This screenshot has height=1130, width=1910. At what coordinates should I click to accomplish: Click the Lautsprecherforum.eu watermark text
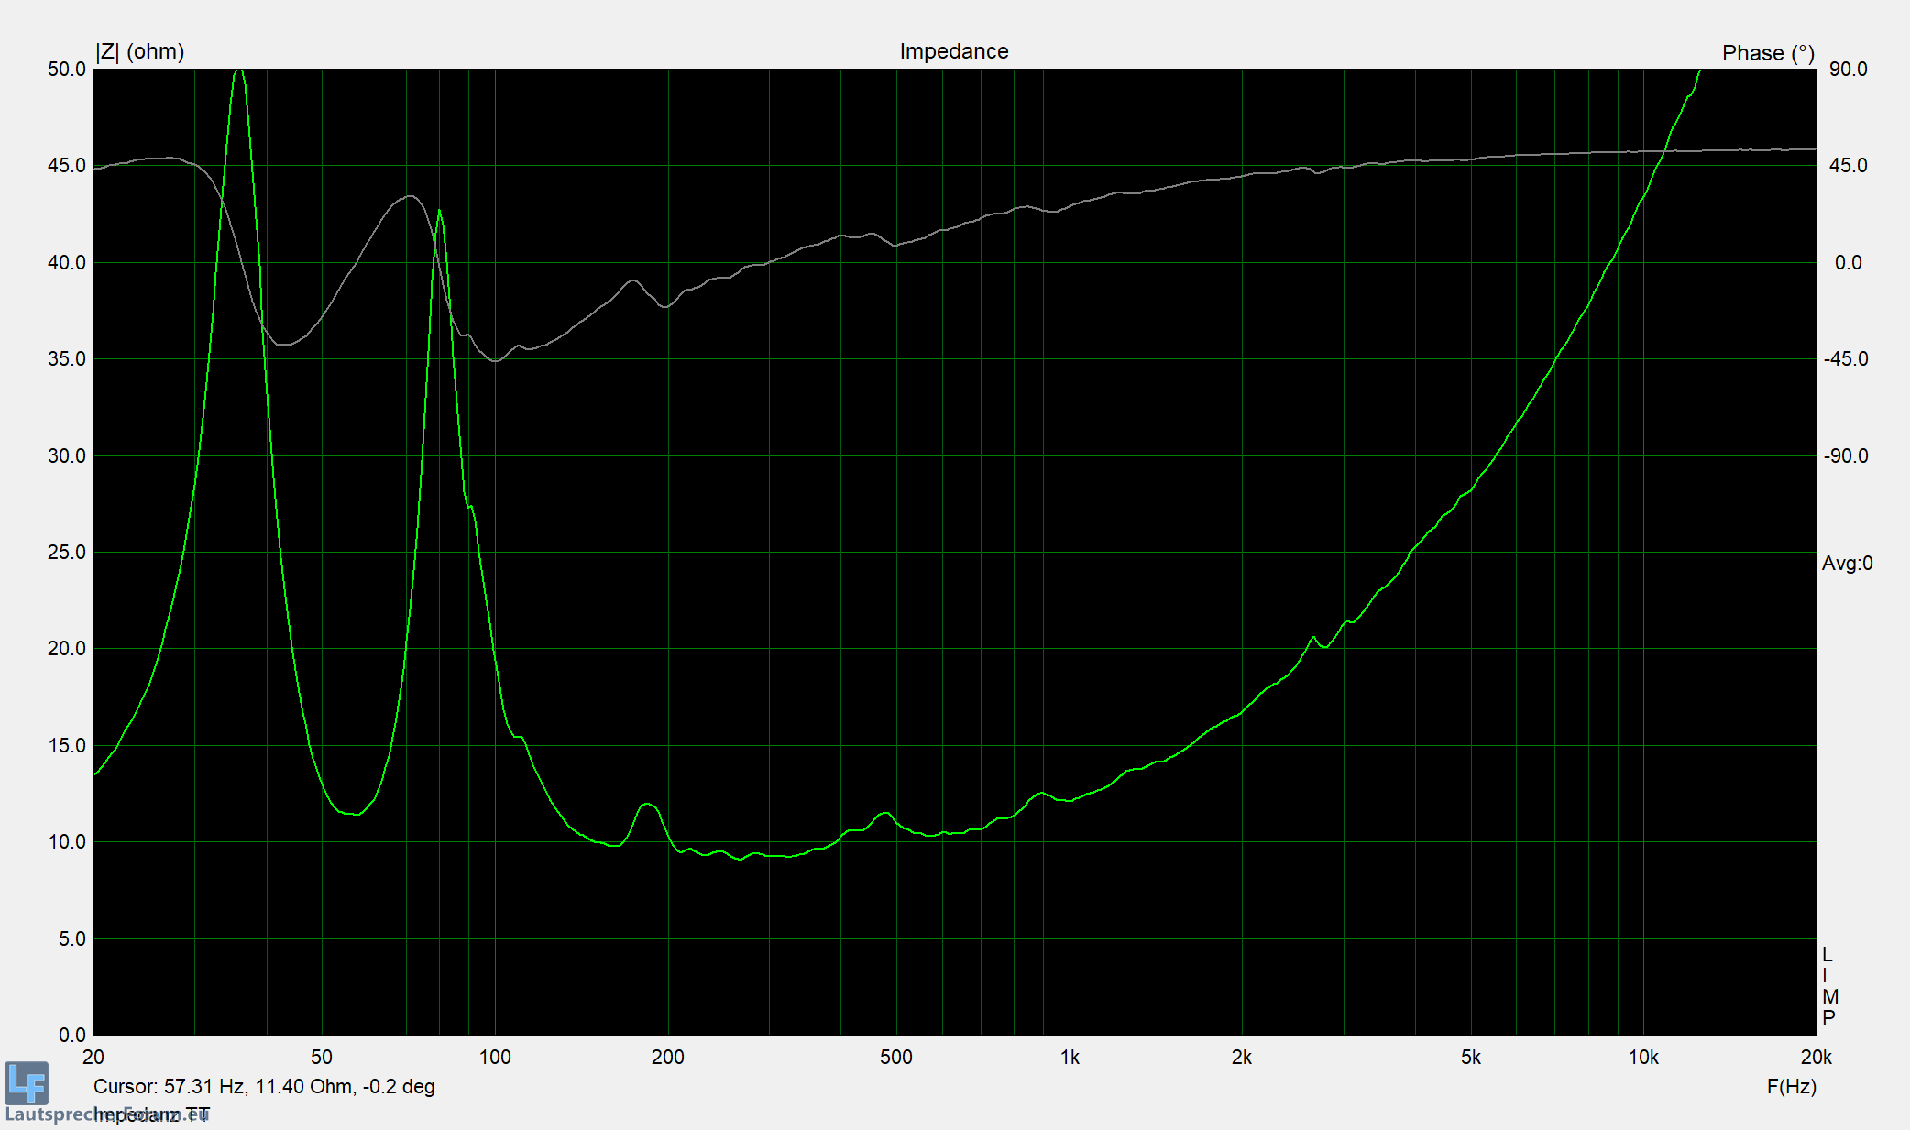pos(55,1115)
